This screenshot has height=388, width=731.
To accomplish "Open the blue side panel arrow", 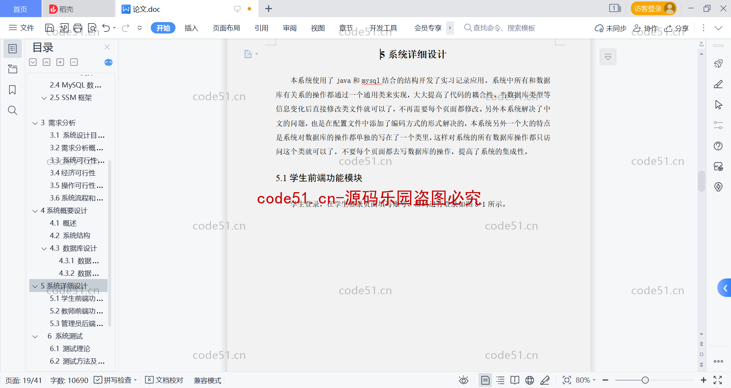I will [x=725, y=288].
